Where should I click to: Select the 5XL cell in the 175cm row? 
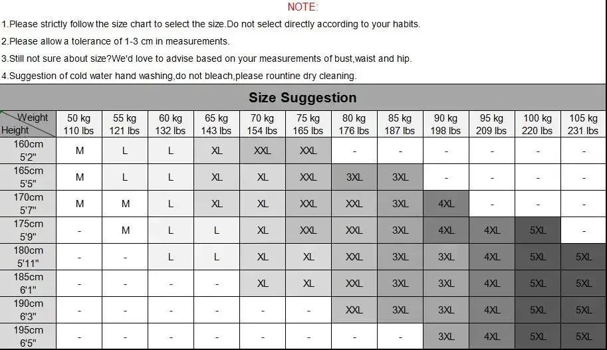pos(537,230)
